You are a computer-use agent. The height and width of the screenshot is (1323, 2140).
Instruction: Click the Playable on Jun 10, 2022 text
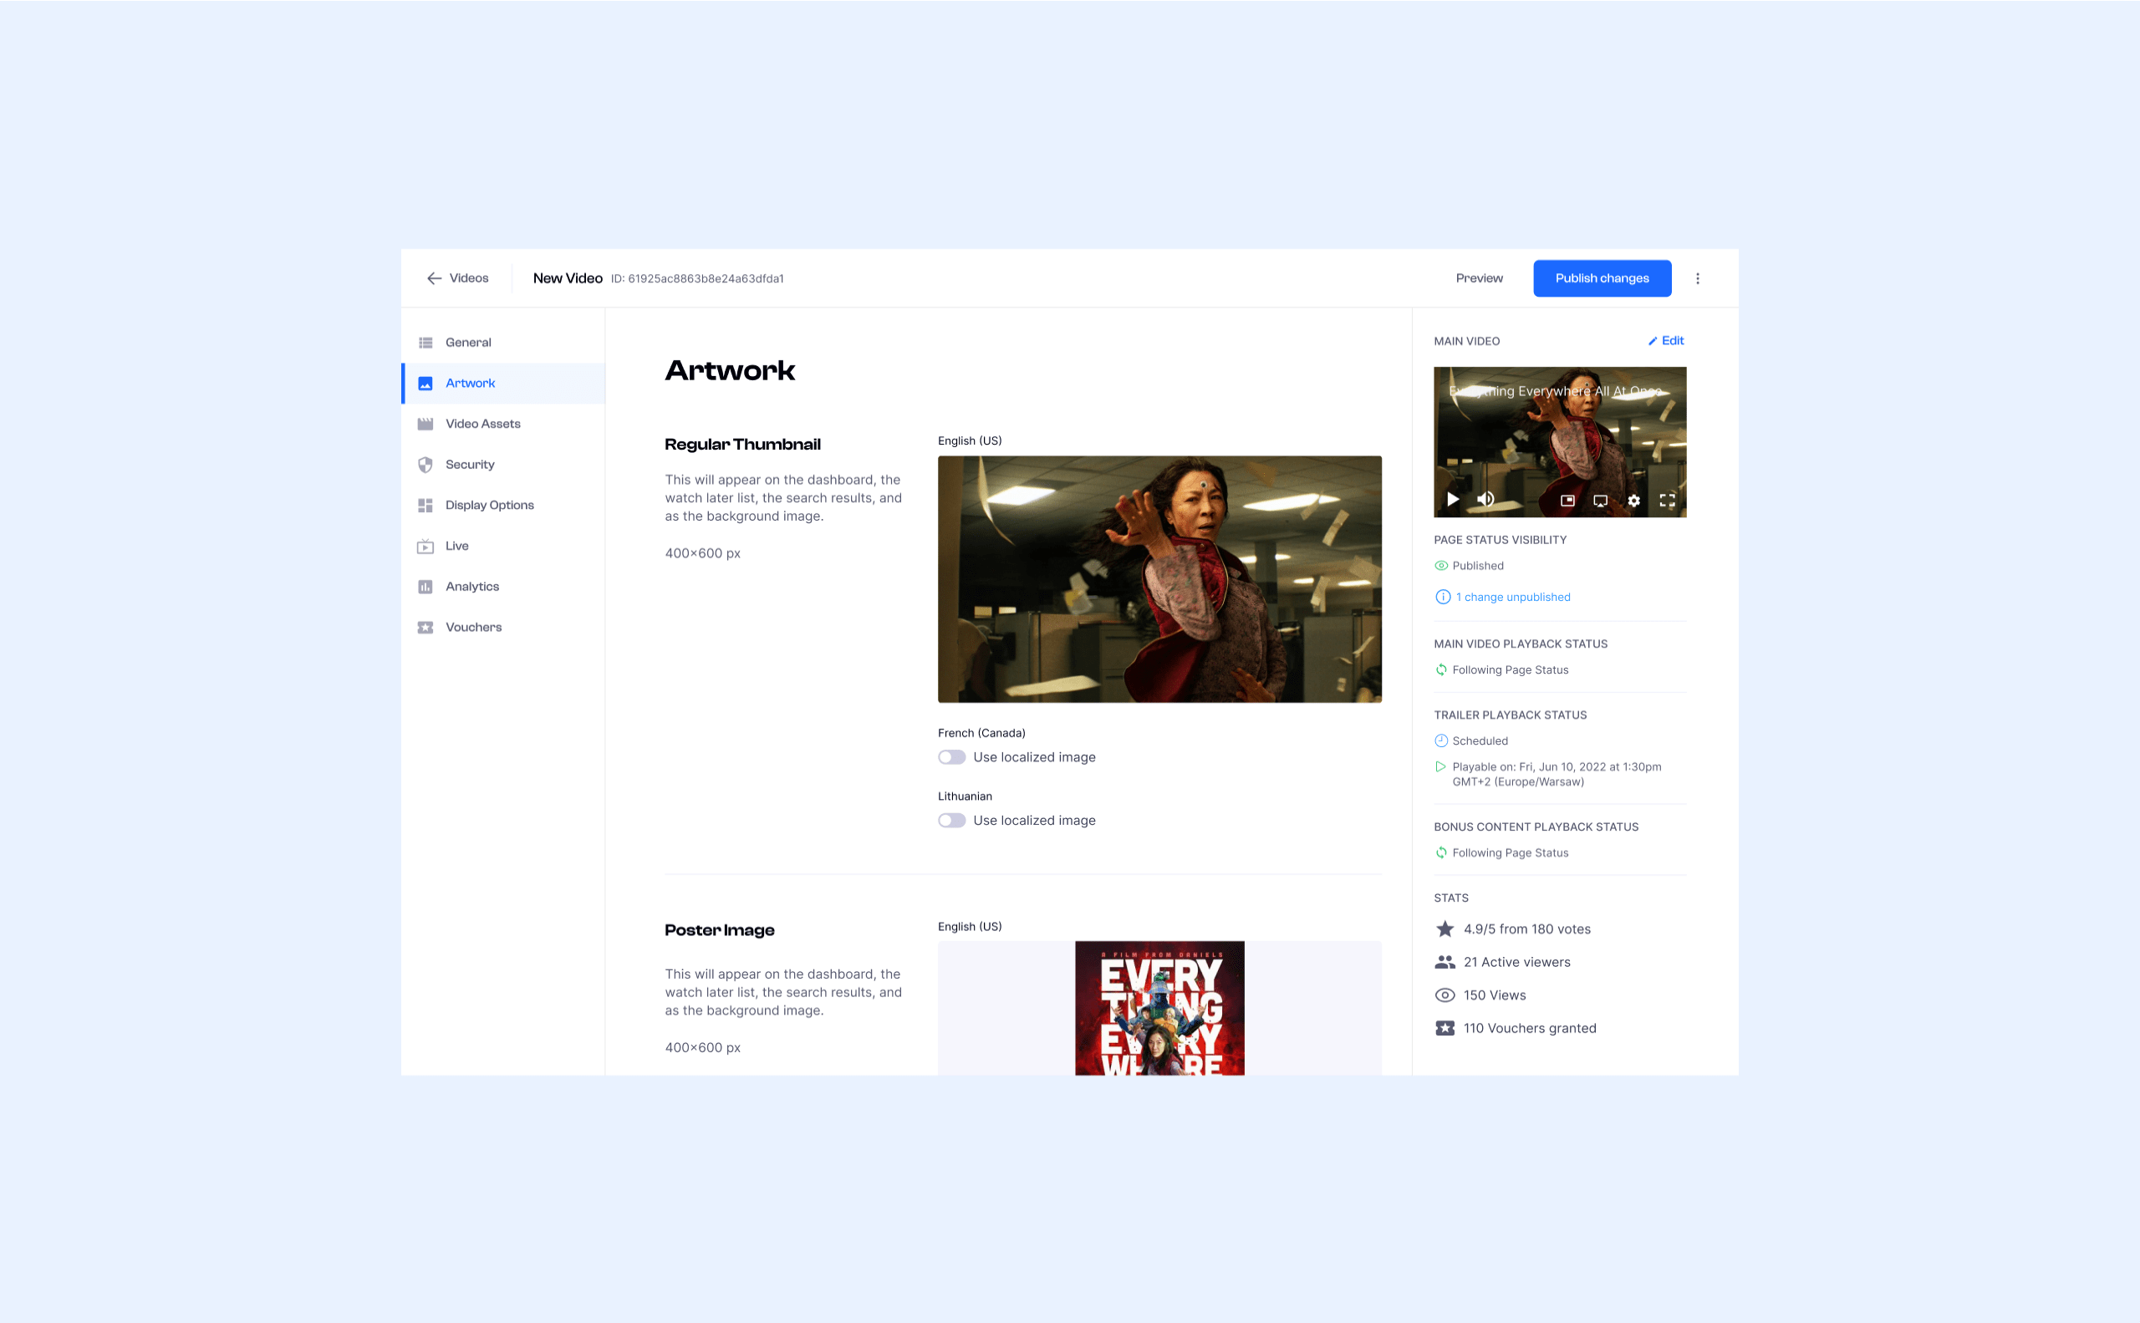(1557, 775)
